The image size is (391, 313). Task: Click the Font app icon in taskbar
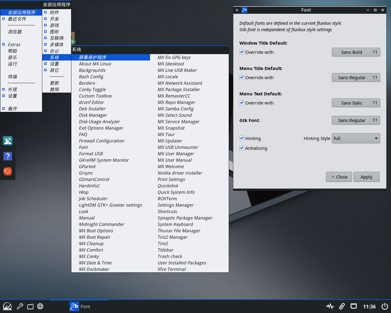click(x=74, y=306)
